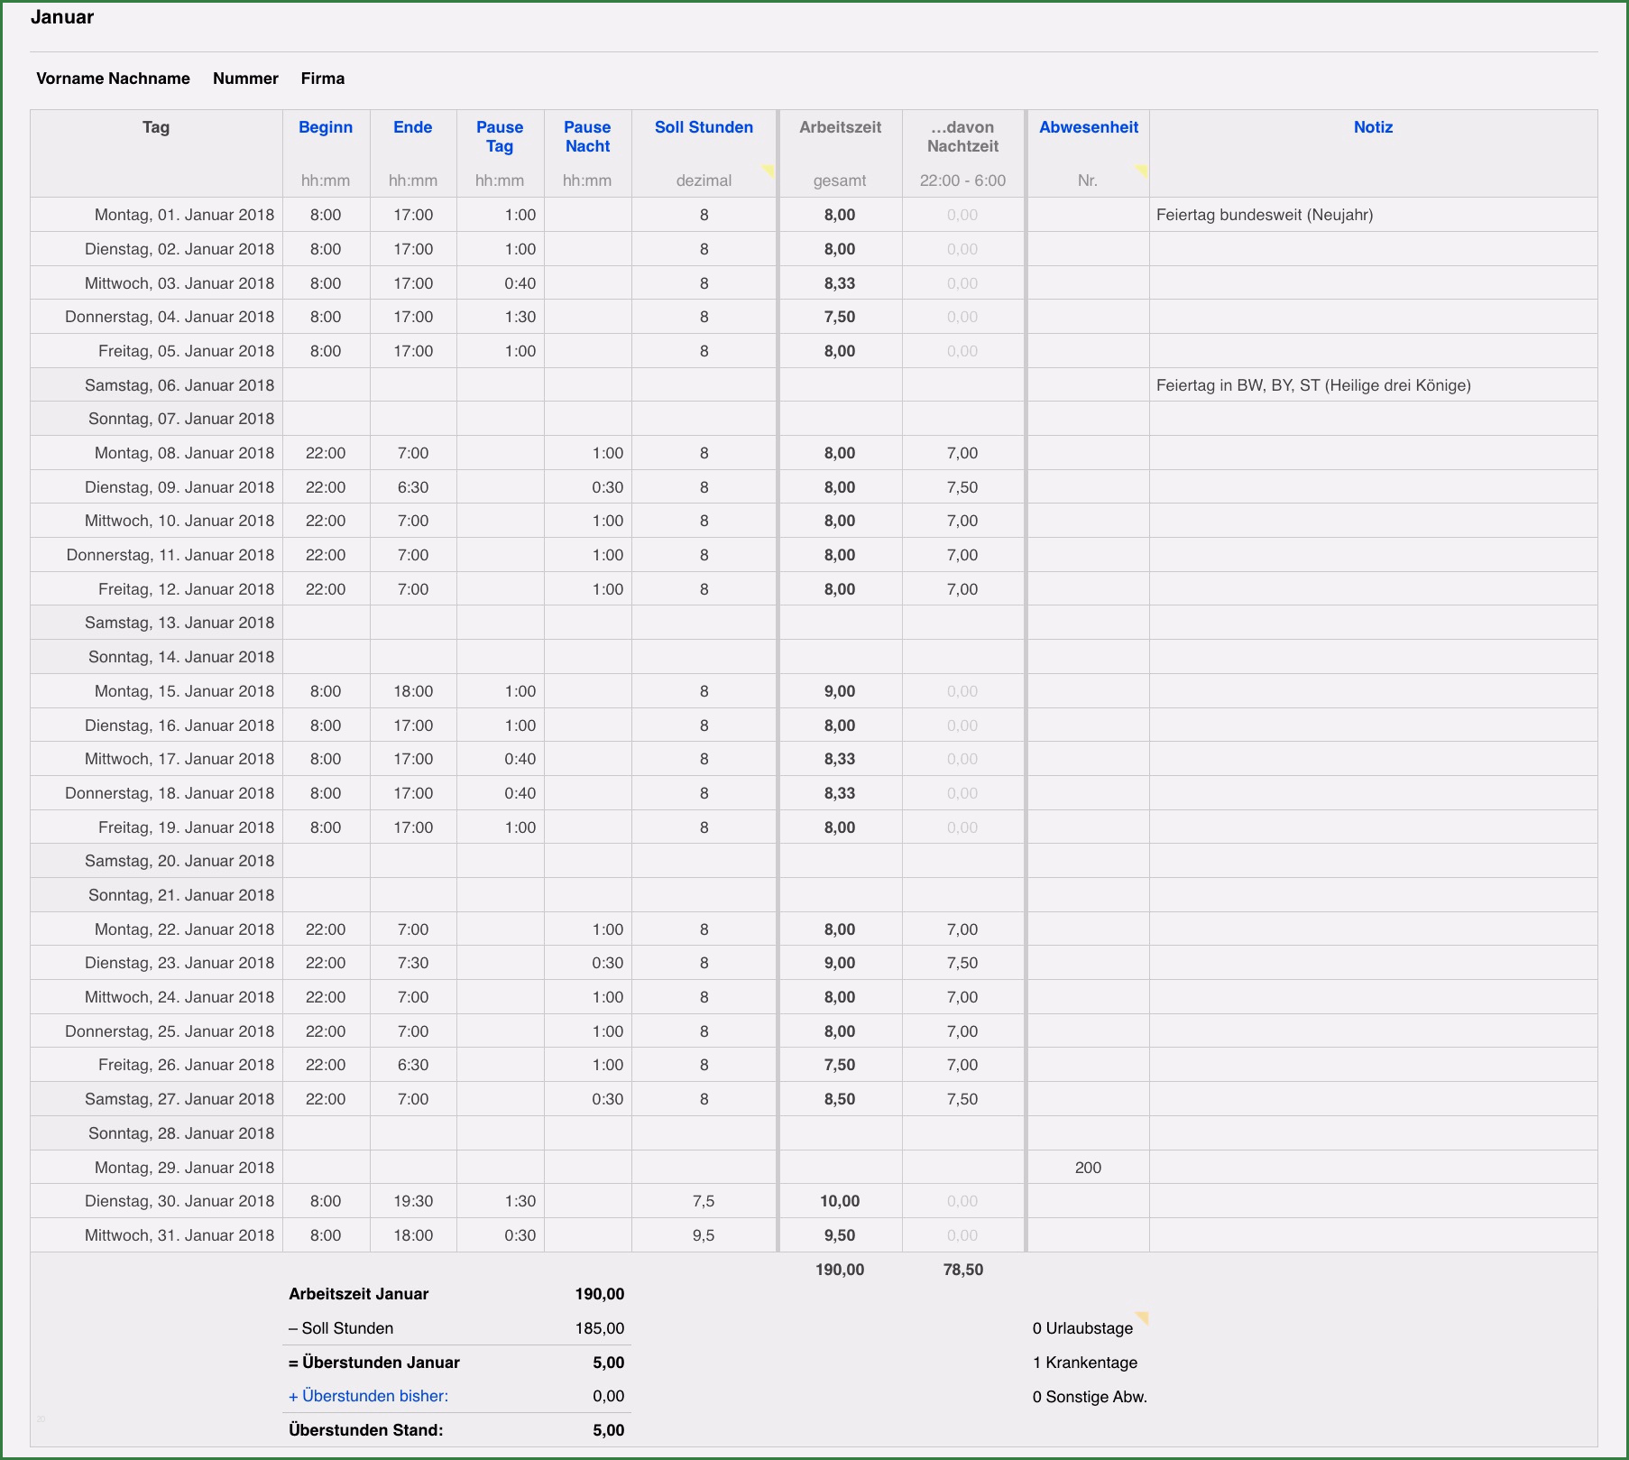
Task: Click Soll Stunden cell showing 9,5
Action: click(704, 1235)
